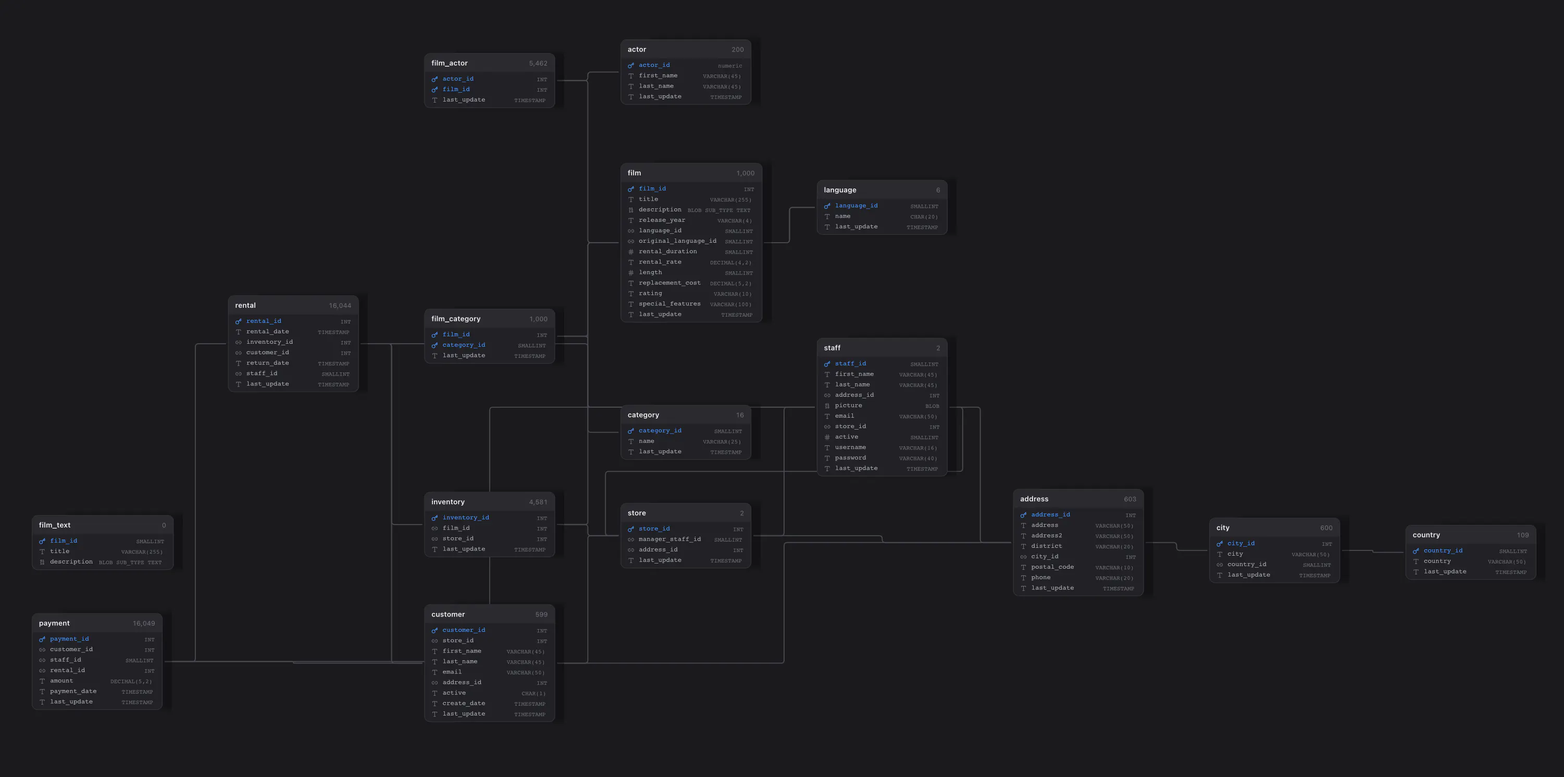Click the text-type icon beside title in film_text table
This screenshot has width=1564, height=777.
coord(43,552)
